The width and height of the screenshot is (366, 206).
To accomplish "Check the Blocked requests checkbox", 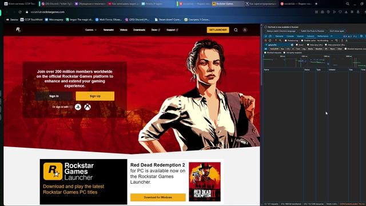I will (265, 53).
